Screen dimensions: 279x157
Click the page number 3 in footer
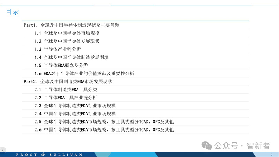(272, 155)
